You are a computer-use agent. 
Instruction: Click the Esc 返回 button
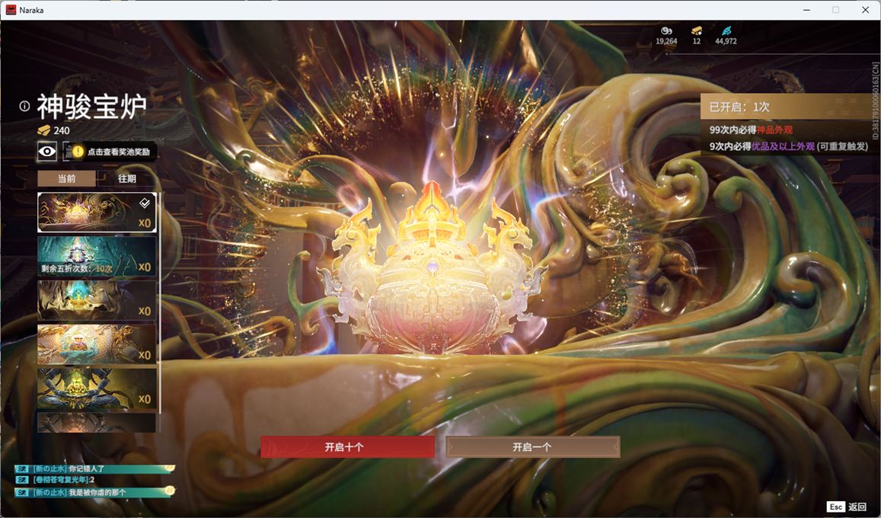pos(847,507)
